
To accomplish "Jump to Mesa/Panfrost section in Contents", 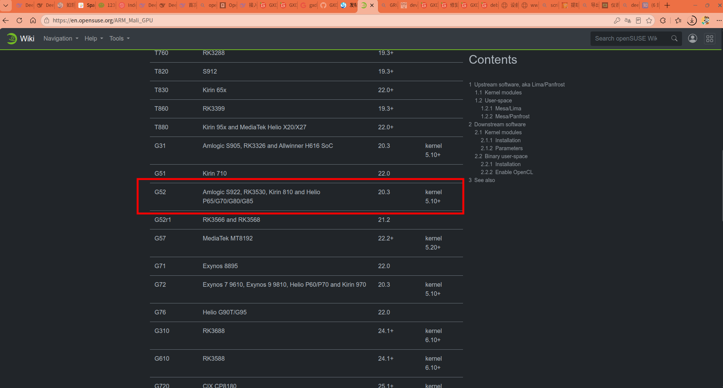I will pos(512,116).
